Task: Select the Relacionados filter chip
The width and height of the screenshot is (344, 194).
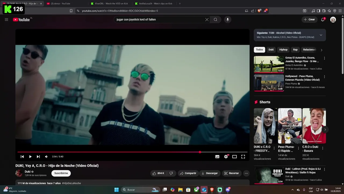Action: point(309,50)
